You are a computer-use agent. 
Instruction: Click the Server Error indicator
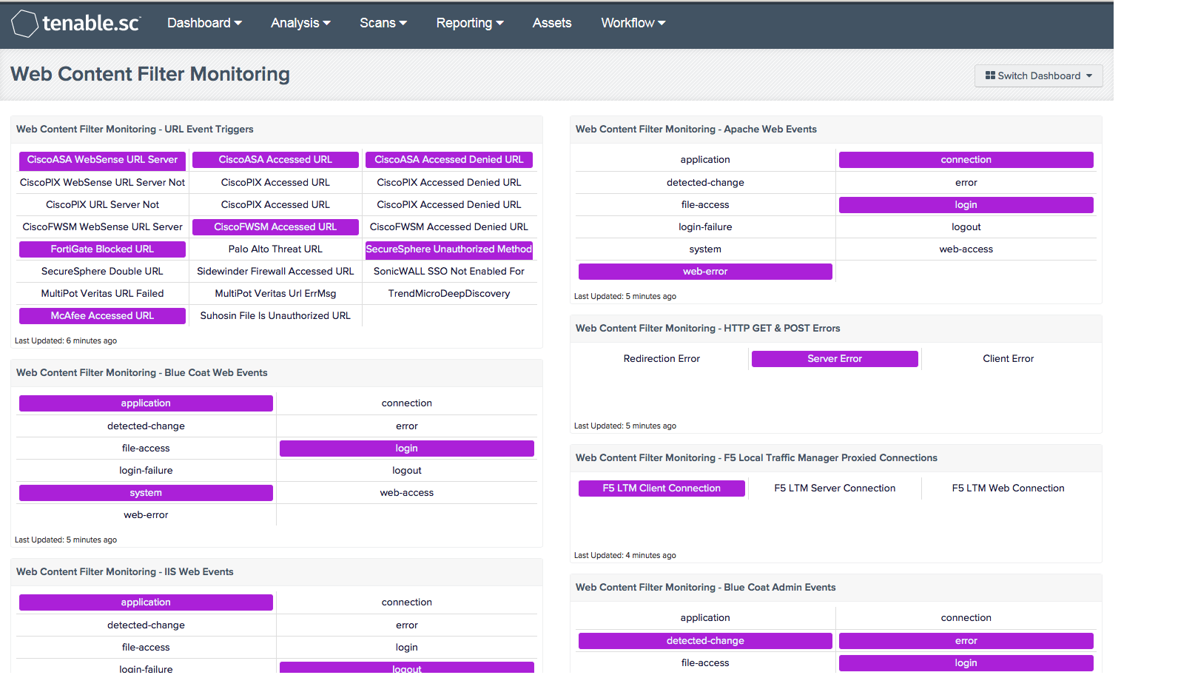click(x=835, y=359)
